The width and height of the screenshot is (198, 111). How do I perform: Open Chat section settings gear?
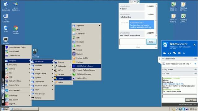(195, 73)
